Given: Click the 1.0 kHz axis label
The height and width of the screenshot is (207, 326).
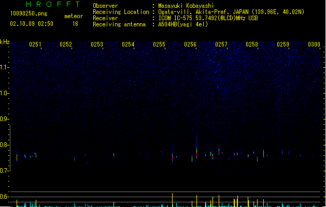Looking at the screenshot, I should (4, 93).
